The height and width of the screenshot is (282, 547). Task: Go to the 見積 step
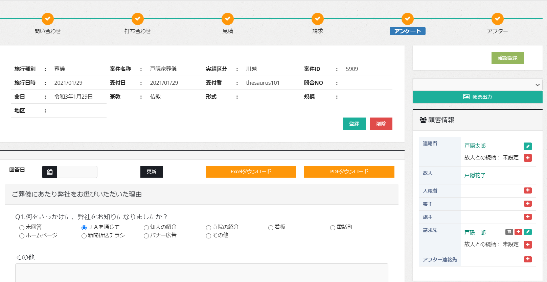pos(228,19)
